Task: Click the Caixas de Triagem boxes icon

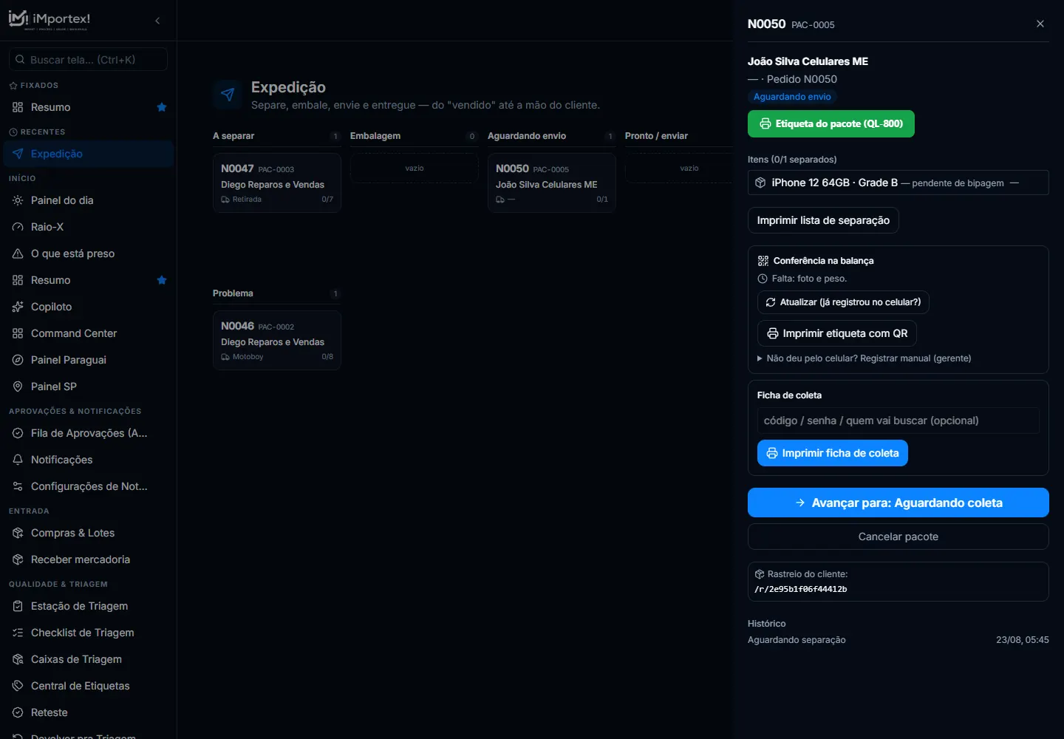Action: pyautogui.click(x=18, y=659)
